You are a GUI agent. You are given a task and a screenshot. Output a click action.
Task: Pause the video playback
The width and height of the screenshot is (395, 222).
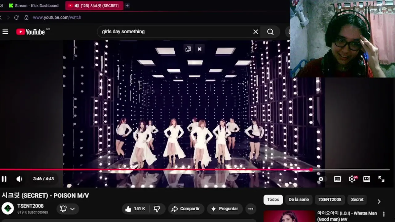pos(4,179)
